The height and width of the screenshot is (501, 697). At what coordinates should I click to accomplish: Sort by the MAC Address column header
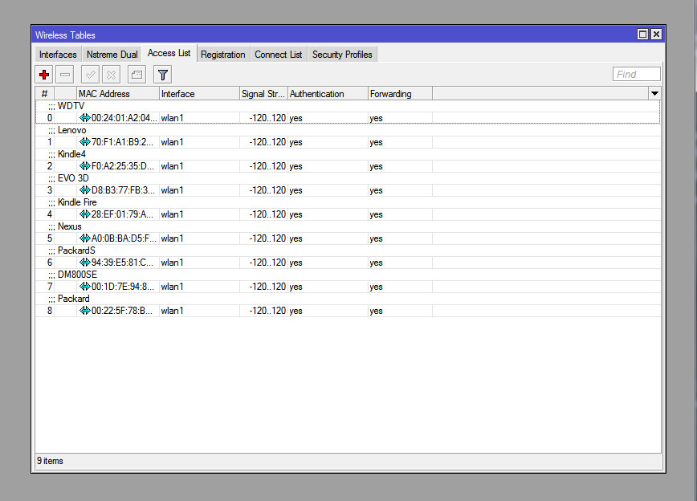click(117, 94)
